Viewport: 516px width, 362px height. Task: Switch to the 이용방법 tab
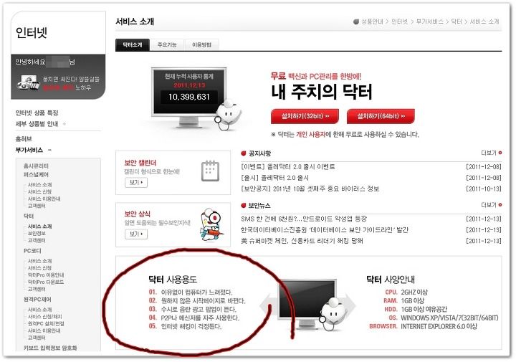coord(201,44)
